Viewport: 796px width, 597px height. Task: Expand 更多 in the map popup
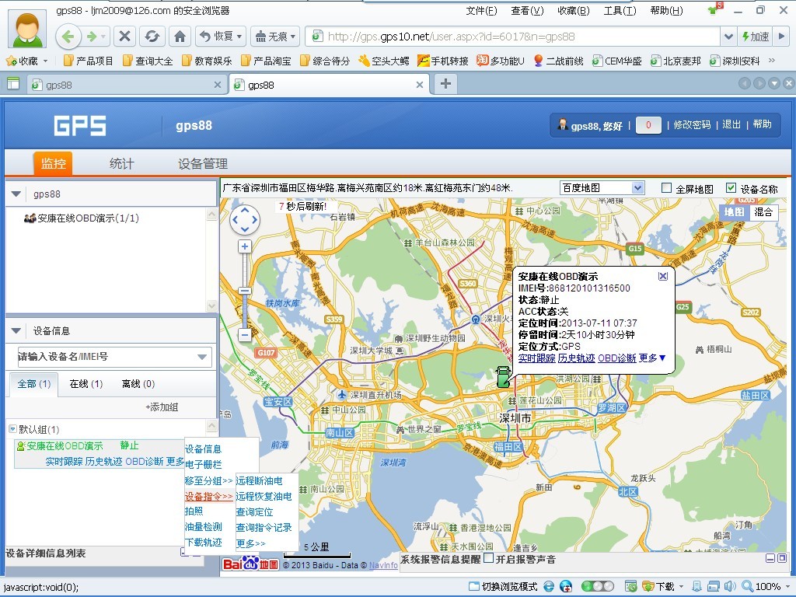[x=652, y=358]
